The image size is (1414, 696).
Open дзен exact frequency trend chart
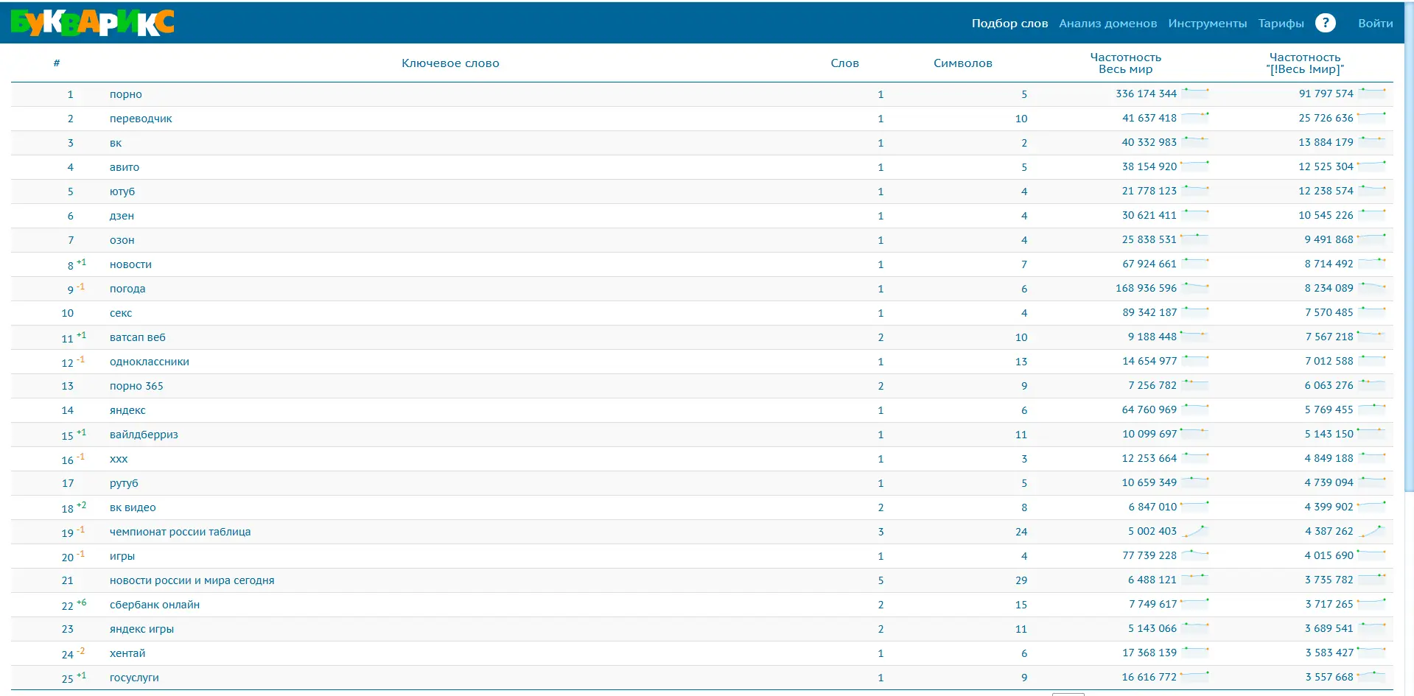(x=1372, y=215)
